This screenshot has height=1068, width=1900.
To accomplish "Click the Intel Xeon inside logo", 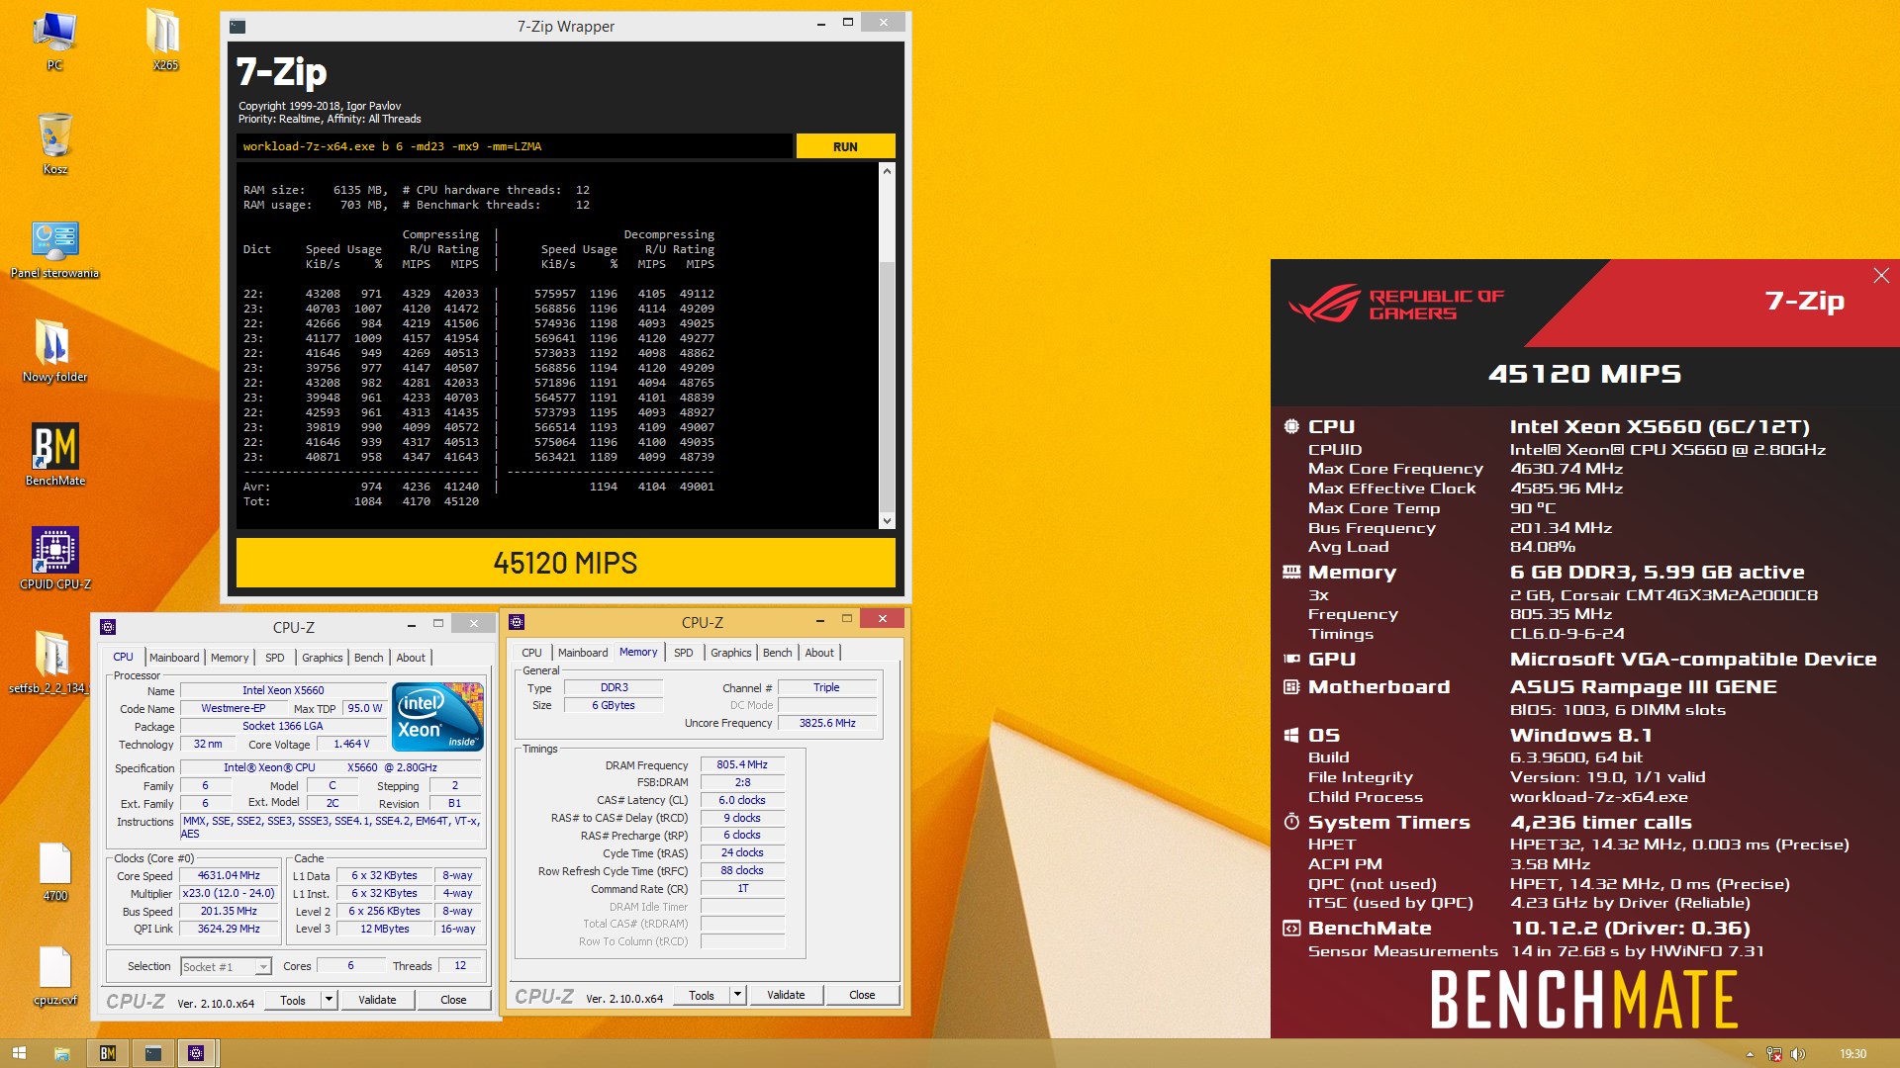I will (x=437, y=715).
